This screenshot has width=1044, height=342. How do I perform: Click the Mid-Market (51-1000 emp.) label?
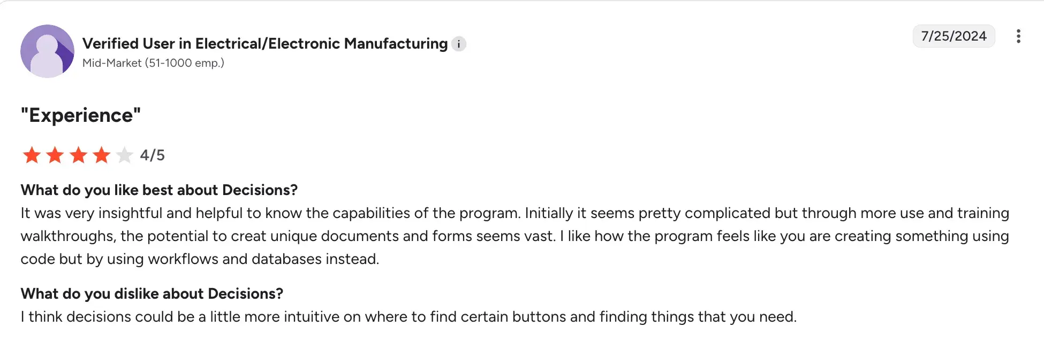(153, 63)
